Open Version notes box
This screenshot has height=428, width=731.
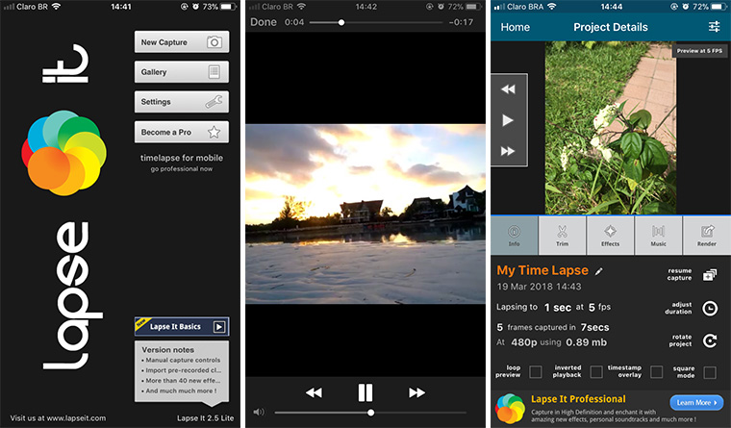coord(182,371)
